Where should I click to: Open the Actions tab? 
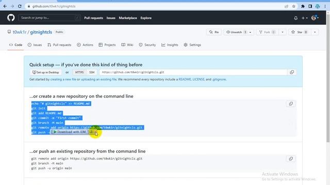point(85,45)
